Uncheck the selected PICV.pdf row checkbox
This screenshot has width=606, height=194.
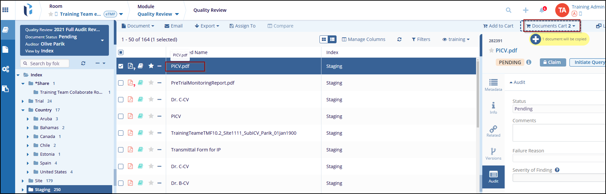click(121, 66)
